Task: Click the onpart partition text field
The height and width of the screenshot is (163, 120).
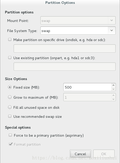Action: [x=65, y=67]
